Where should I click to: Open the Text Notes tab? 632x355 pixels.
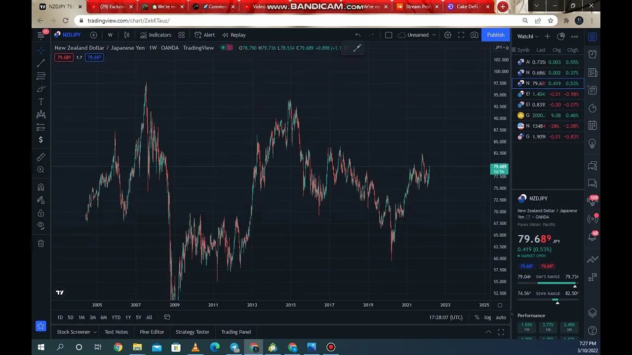[x=116, y=332]
